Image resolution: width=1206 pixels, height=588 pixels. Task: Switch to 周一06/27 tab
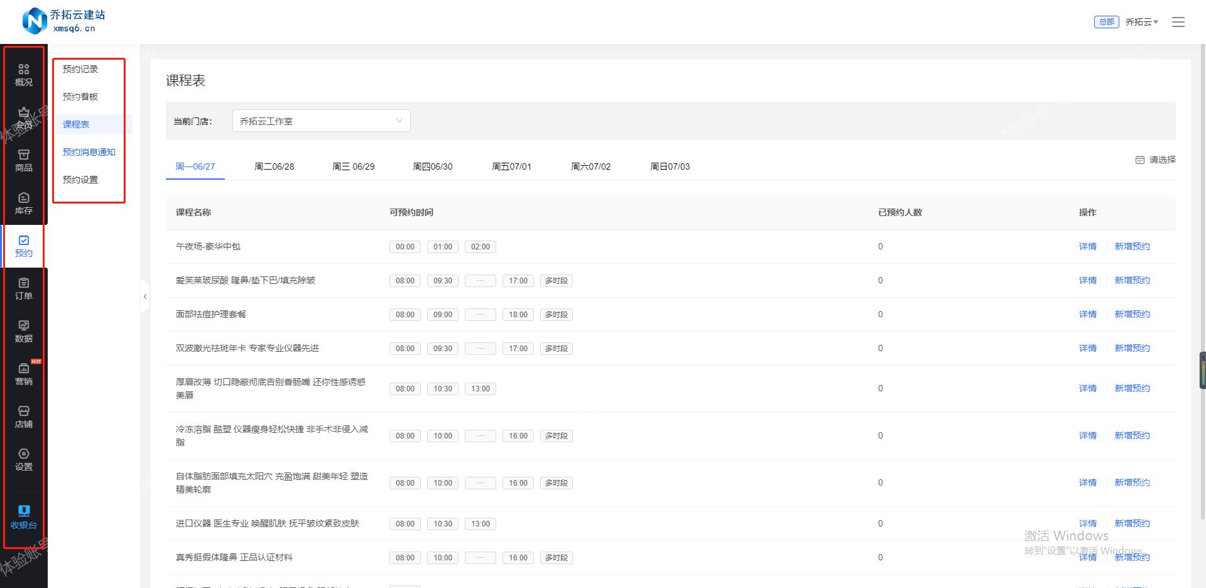click(195, 166)
